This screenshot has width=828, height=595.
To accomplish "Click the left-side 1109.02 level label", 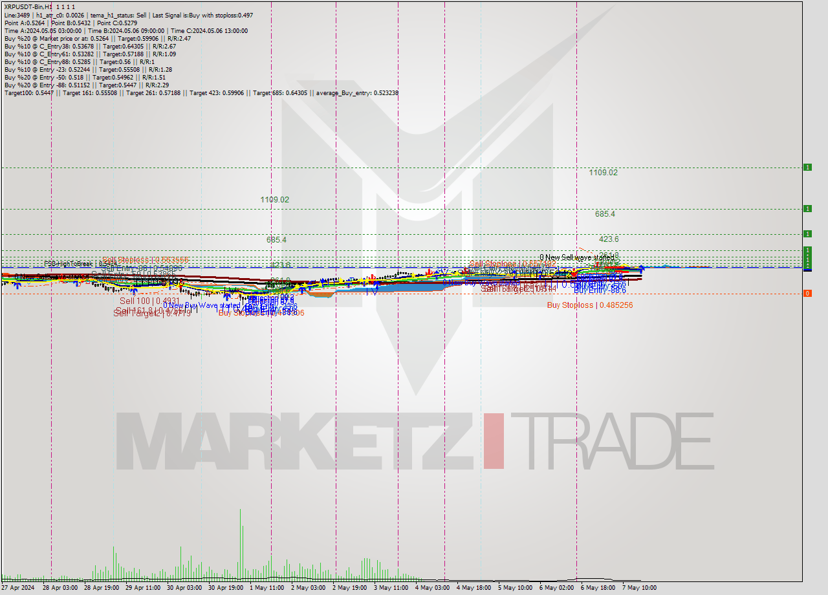I will click(274, 200).
